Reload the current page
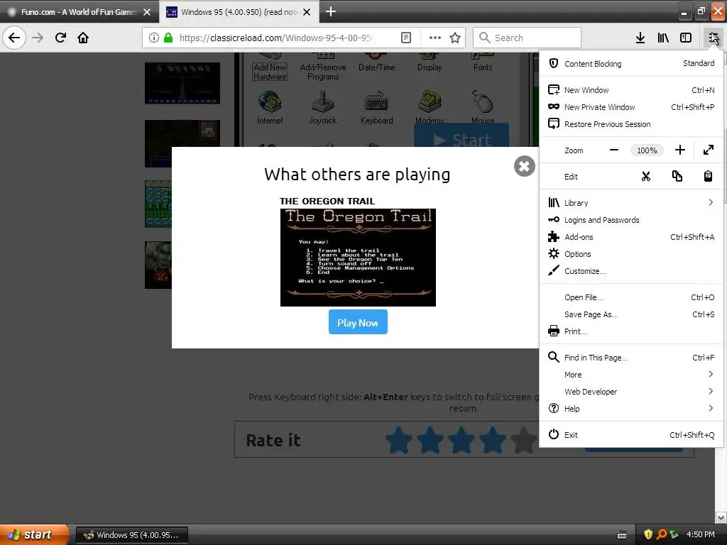The width and height of the screenshot is (727, 545). click(x=60, y=38)
